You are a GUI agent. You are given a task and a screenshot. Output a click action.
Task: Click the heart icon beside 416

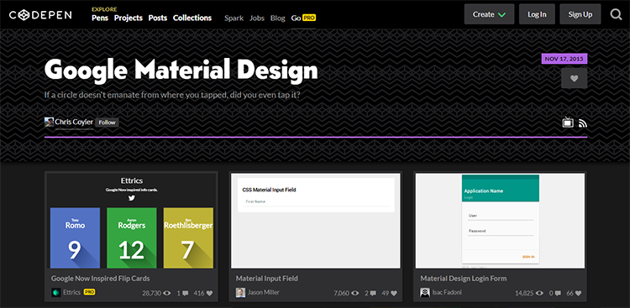click(x=209, y=294)
